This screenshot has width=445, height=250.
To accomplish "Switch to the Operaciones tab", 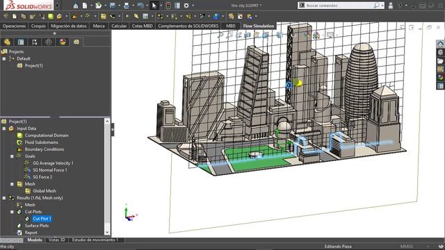I will click(14, 26).
